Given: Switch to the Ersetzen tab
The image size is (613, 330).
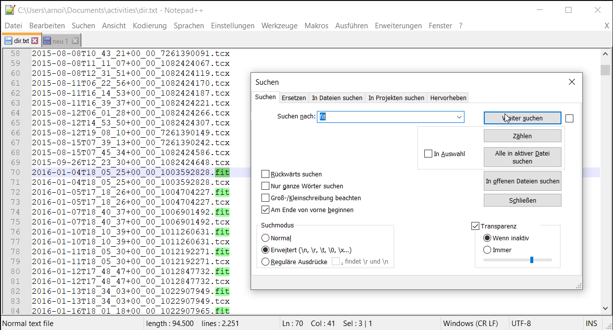Looking at the screenshot, I should click(294, 98).
